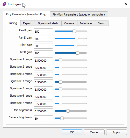Click the Signature 3 range slider handle
Viewport: 130px width, 138px height.
pyautogui.click(x=60, y=75)
